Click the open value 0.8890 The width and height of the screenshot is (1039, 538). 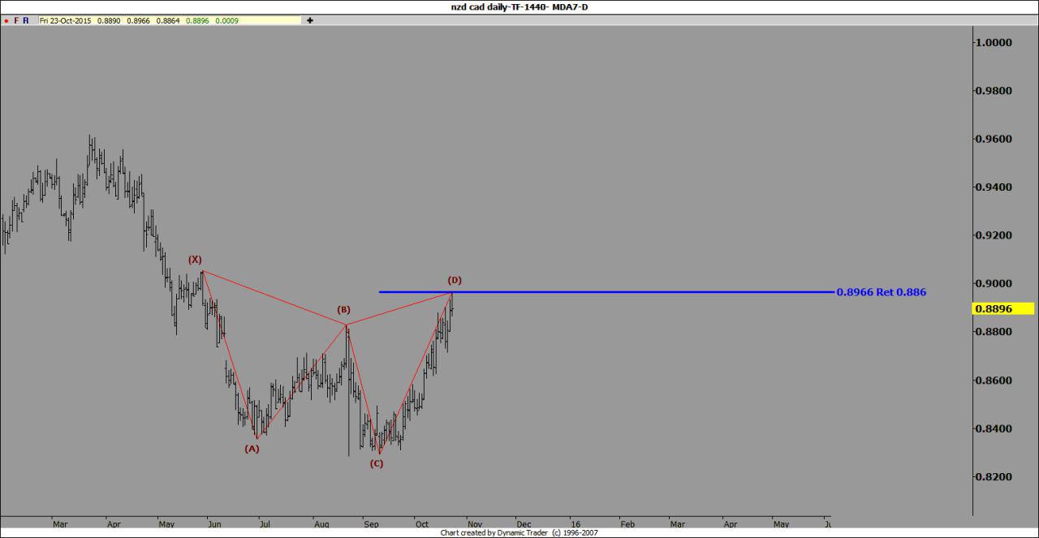(x=109, y=20)
